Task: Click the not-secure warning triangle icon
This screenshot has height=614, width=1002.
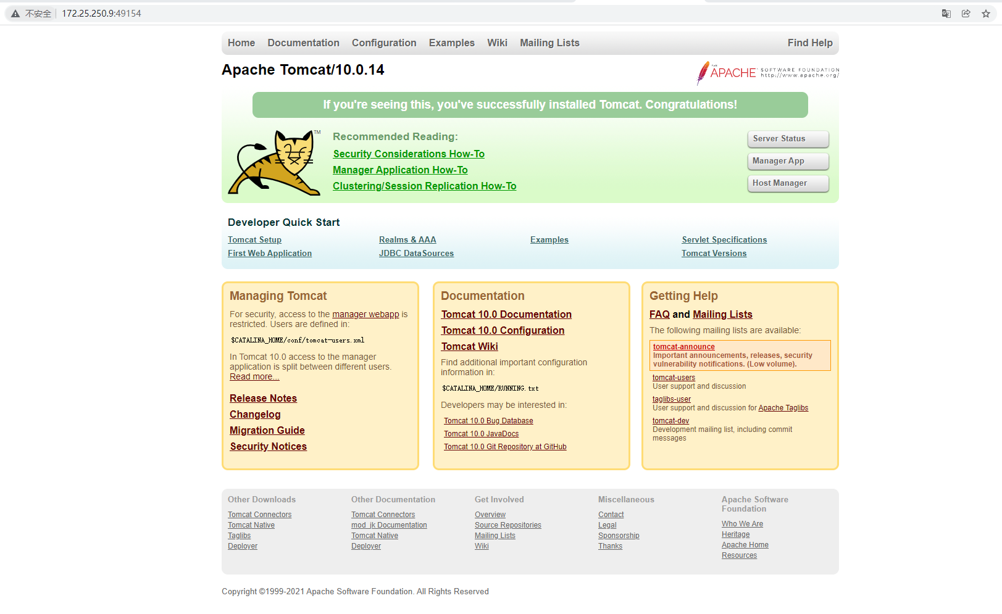Action: click(x=15, y=14)
